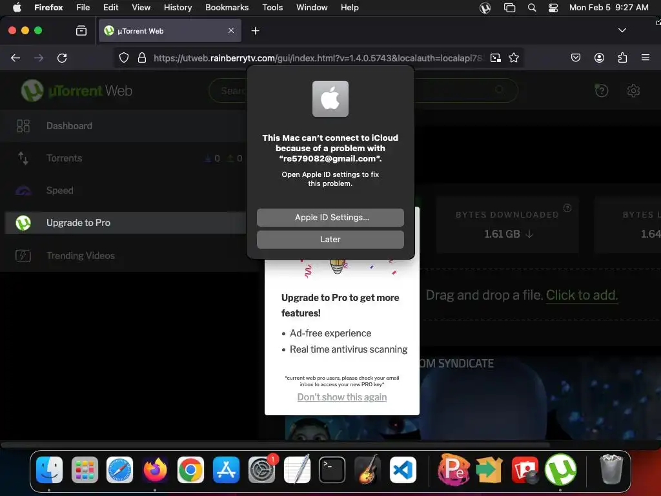Image resolution: width=661 pixels, height=496 pixels.
Task: Select the µTorrent Web browser tab
Action: [170, 31]
